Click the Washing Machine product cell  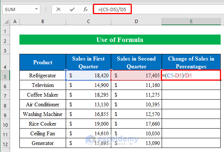pos(43,114)
